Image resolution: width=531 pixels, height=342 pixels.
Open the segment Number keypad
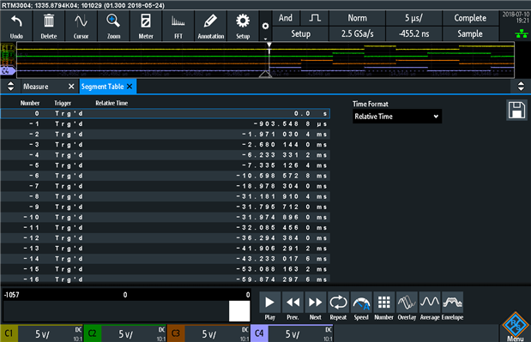coord(383,306)
